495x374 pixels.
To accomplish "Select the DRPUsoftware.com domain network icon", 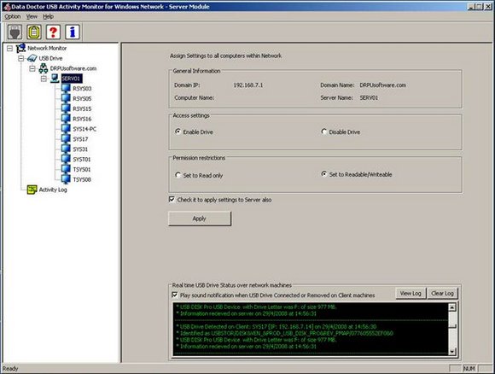I will tap(44, 68).
